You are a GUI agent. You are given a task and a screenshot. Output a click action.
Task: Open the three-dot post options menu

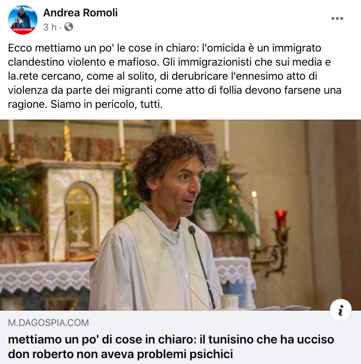tap(337, 19)
